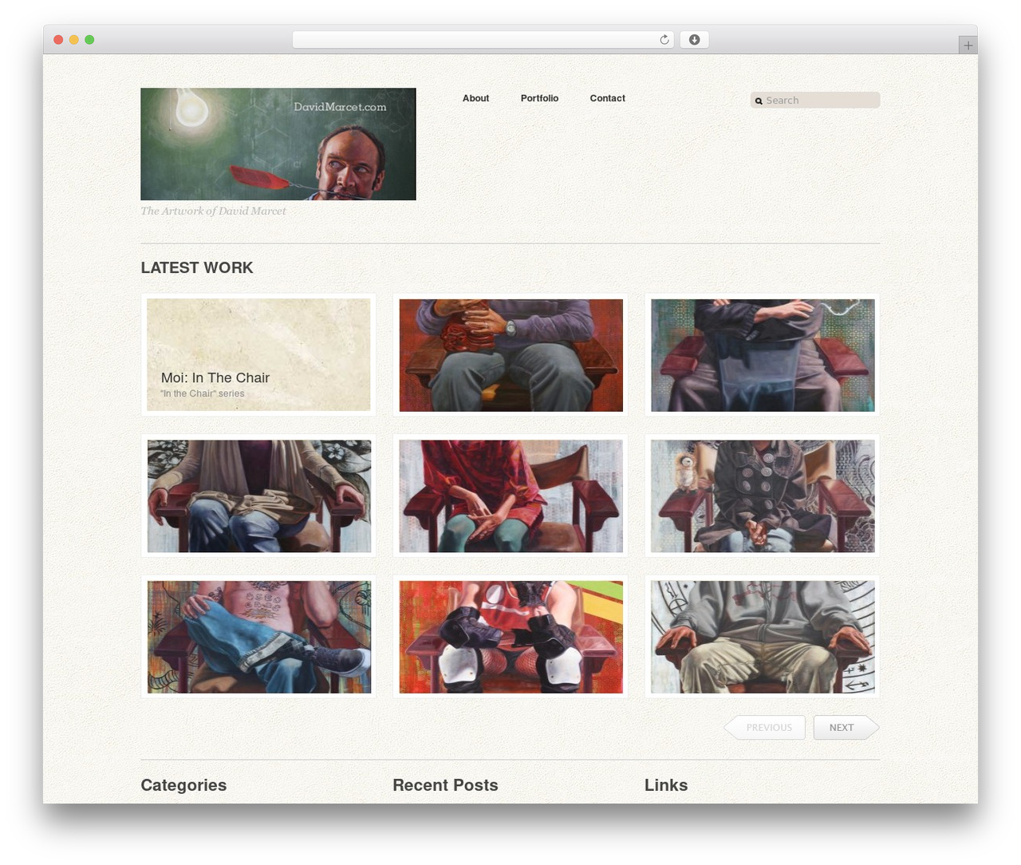Click 'The Artwork of David Marcet' tagline
The width and height of the screenshot is (1021, 865).
pyautogui.click(x=213, y=211)
